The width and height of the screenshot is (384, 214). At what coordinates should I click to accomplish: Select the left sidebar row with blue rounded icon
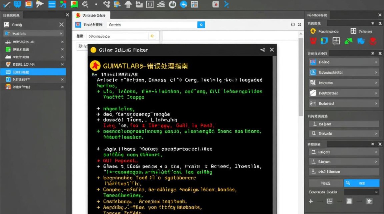(x=33, y=79)
